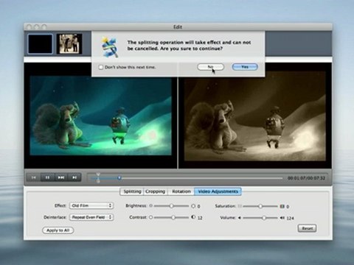354x265 pixels.
Task: Click the Reset button
Action: pos(307,228)
